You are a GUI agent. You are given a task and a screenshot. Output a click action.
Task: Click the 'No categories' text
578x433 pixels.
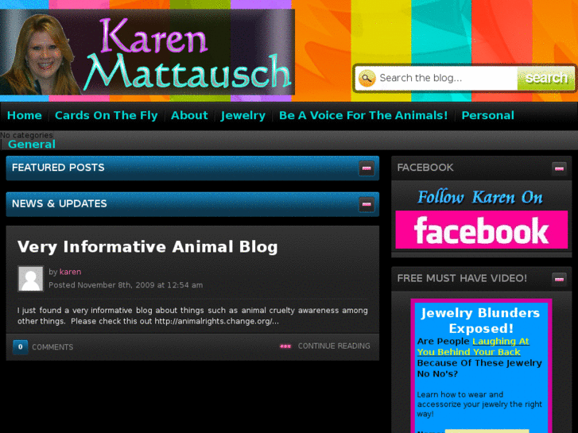tap(26, 135)
